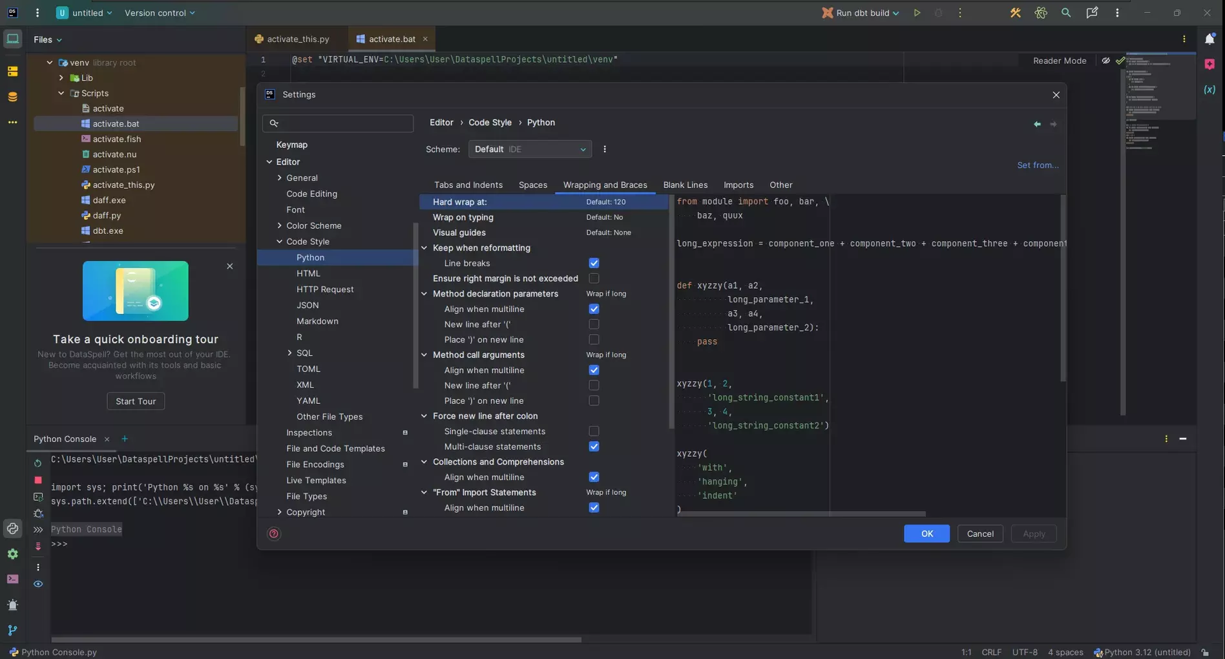Click the Set from... link
The image size is (1225, 659).
coord(1038,165)
